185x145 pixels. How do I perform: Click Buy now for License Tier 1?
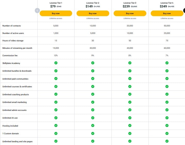(x=56, y=13)
